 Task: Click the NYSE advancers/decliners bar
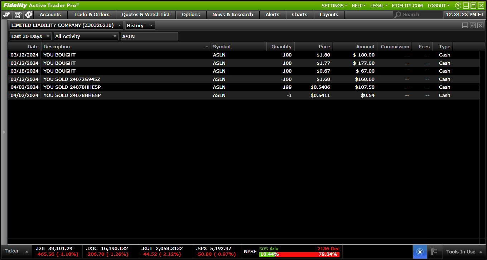click(x=299, y=254)
